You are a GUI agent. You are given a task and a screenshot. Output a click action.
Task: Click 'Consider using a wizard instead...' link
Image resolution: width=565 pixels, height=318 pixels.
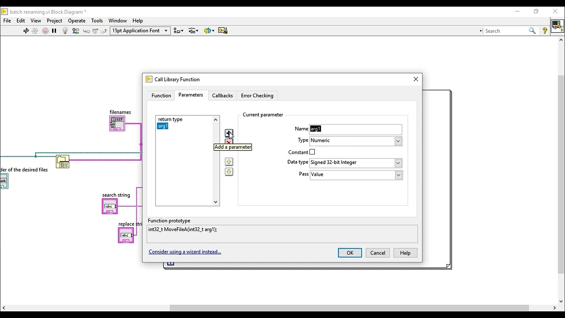coord(185,252)
